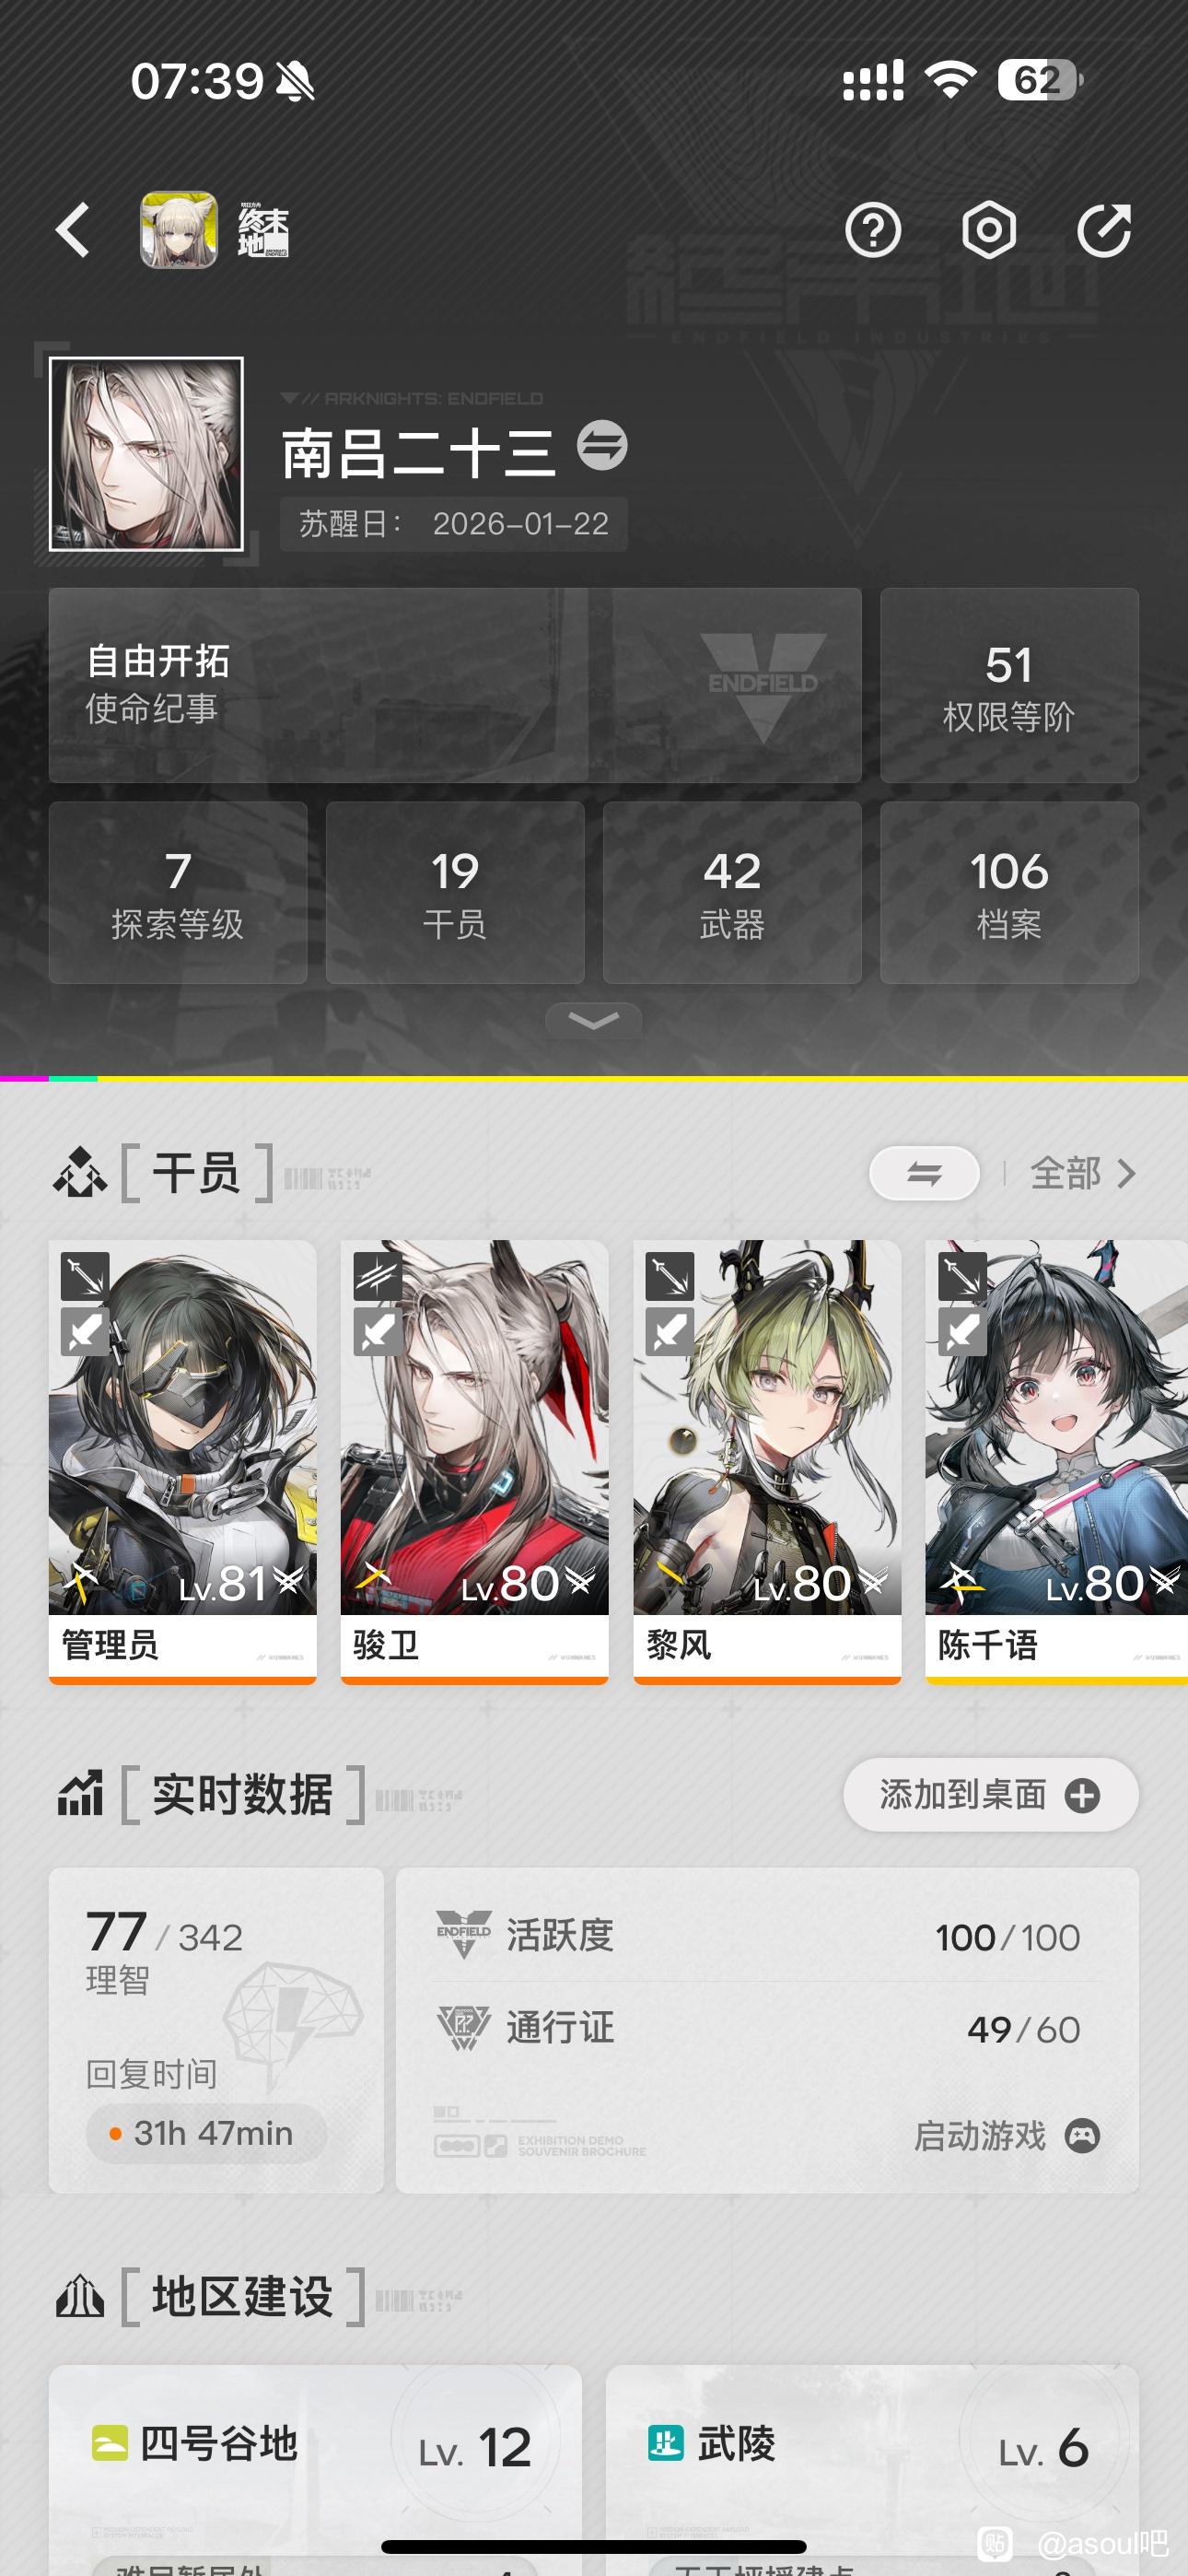Image resolution: width=1188 pixels, height=2576 pixels.
Task: Select the 陈千语 operator card
Action: point(1056,1462)
